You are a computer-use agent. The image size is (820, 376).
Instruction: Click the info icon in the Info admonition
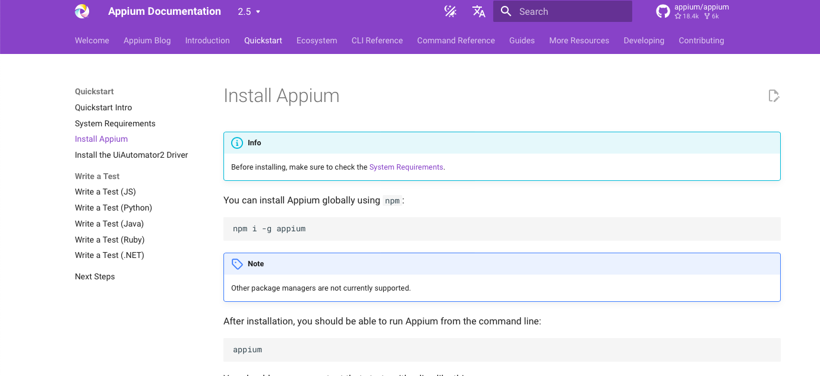(x=236, y=142)
